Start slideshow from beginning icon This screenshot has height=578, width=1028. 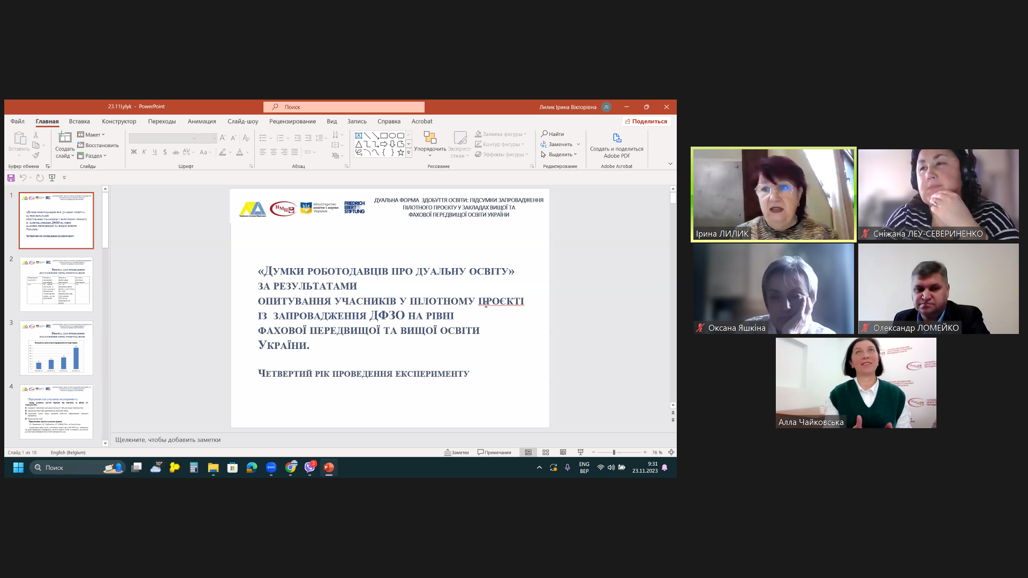(52, 178)
